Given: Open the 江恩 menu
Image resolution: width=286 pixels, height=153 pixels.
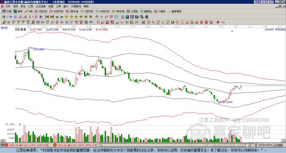Looking at the screenshot, I should [30, 6].
